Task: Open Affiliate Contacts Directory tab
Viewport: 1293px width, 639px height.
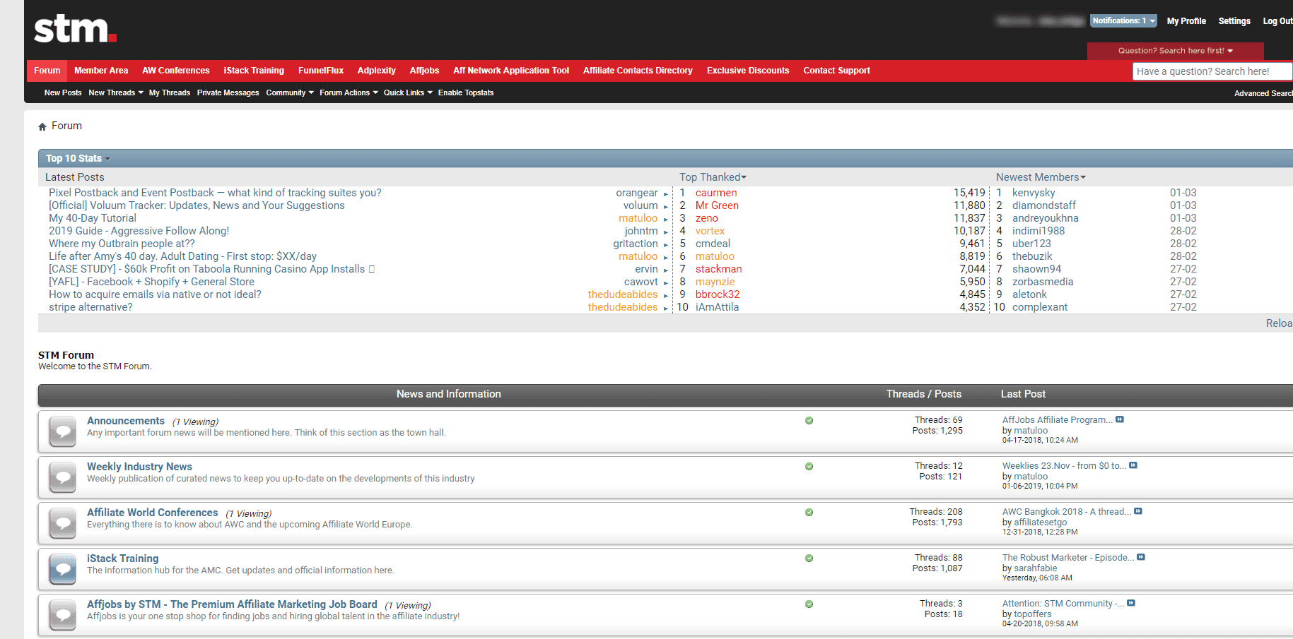Action: 638,71
